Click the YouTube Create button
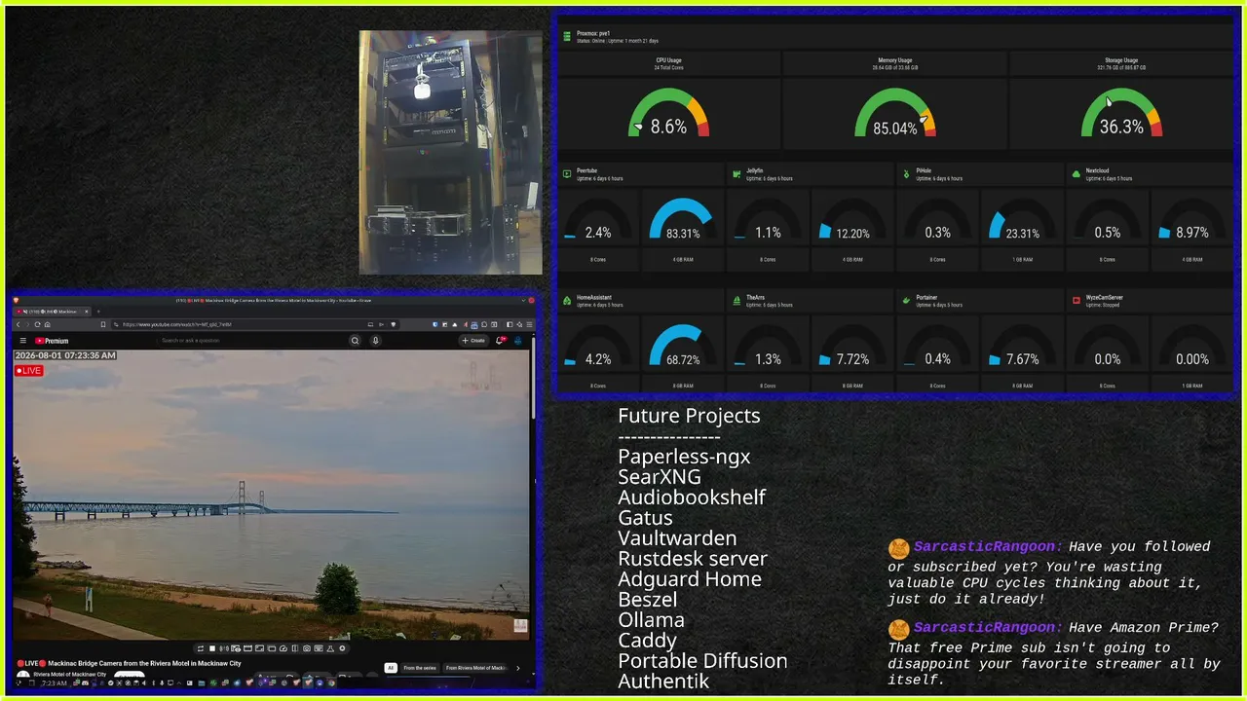This screenshot has width=1247, height=701. point(472,341)
